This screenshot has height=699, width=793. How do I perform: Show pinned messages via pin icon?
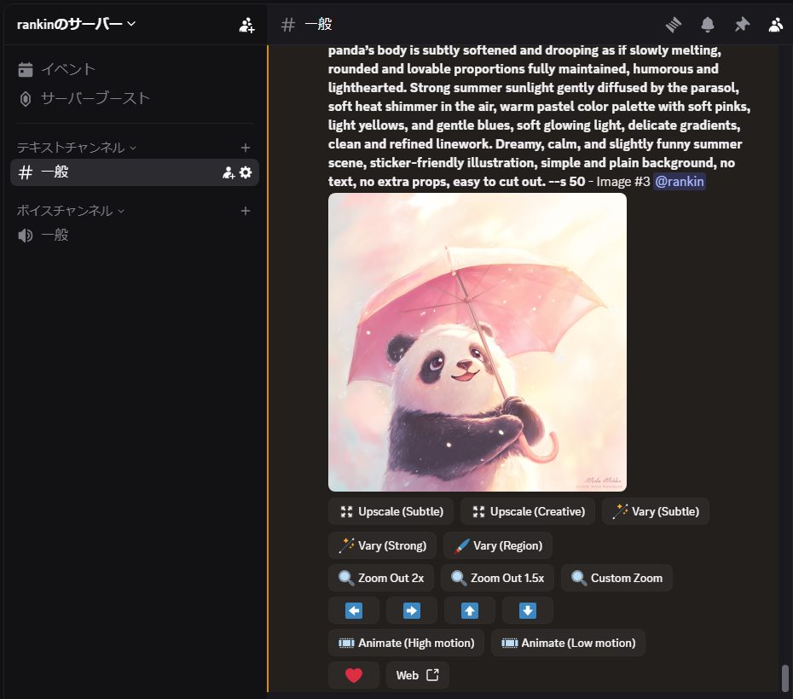click(x=742, y=24)
